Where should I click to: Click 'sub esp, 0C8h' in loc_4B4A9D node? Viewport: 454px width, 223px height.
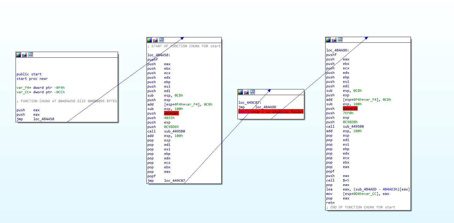(x=344, y=91)
